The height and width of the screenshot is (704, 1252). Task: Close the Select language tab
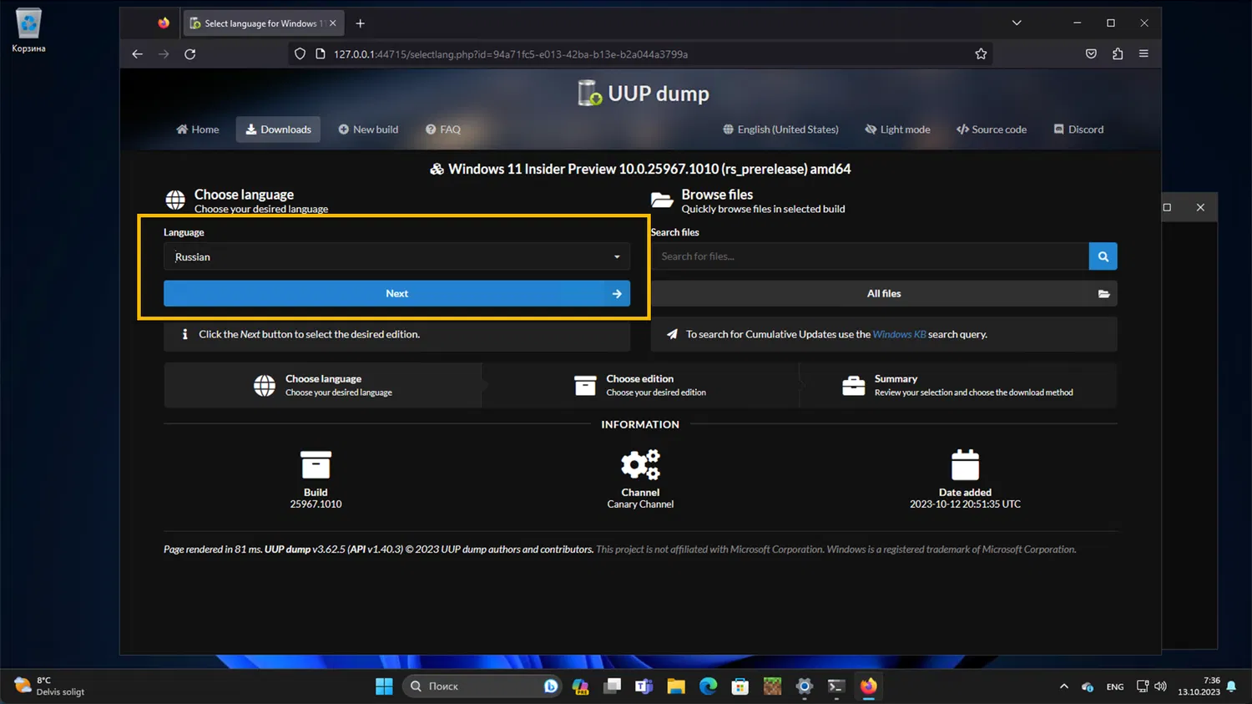(x=333, y=23)
